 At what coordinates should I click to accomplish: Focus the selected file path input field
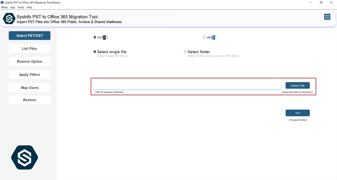pos(188,86)
